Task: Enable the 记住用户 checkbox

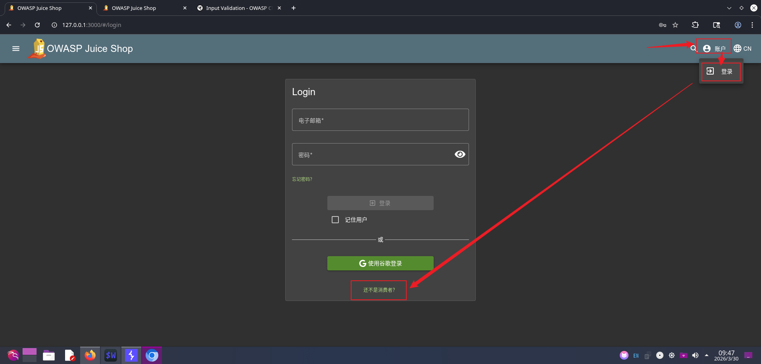Action: 335,220
